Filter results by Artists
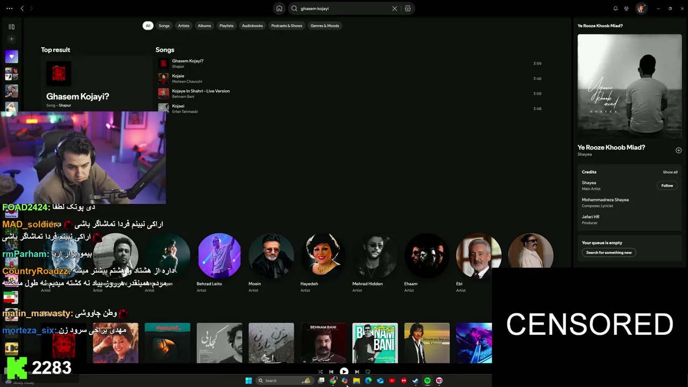 point(184,26)
